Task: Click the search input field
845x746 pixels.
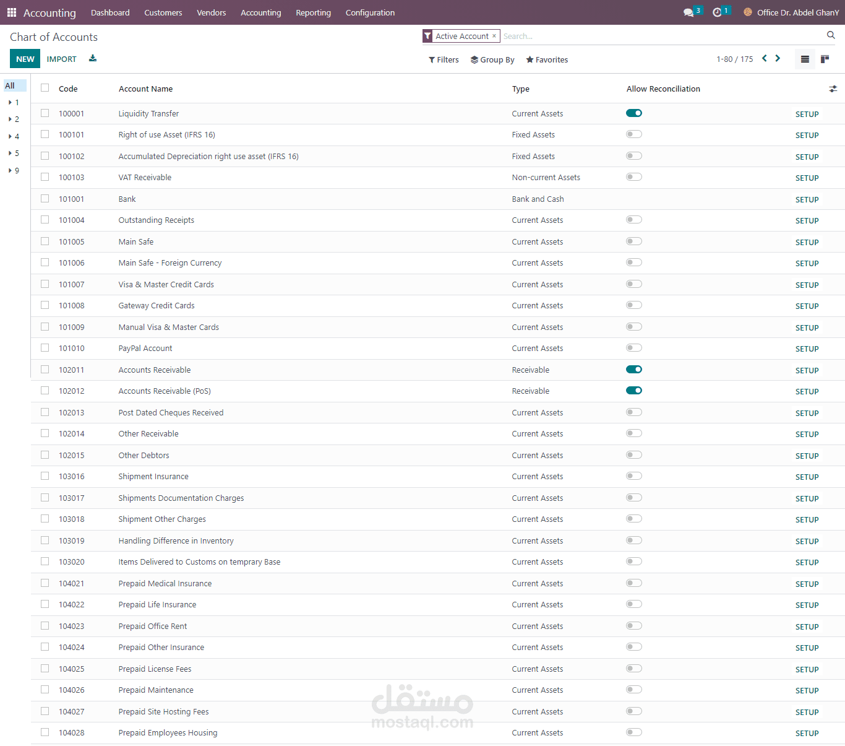Action: pos(662,37)
